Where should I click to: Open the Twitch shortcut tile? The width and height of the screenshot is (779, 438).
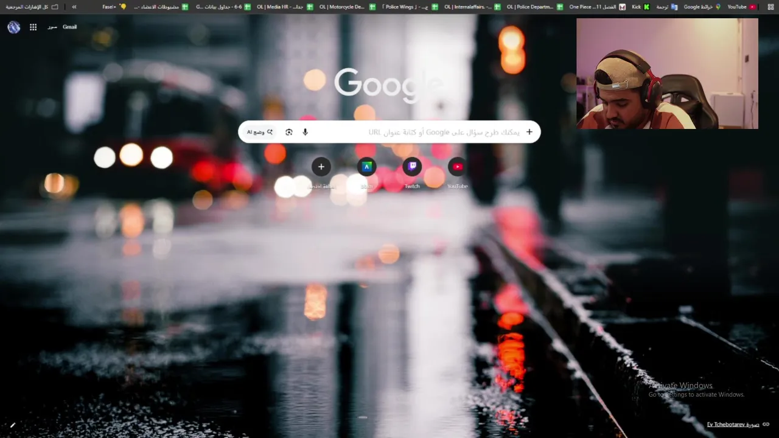click(412, 167)
